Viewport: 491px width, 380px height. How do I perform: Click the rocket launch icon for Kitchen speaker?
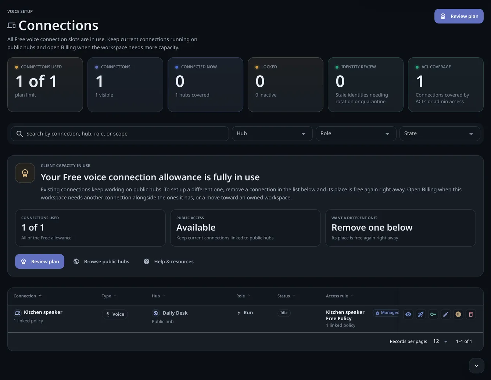421,314
